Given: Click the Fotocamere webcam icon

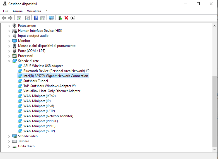Looking at the screenshot, I should (x=14, y=26).
